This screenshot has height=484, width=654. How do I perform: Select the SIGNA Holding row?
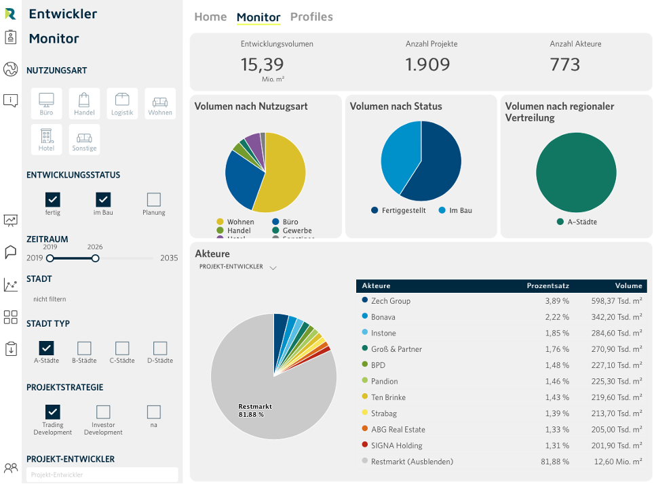pos(502,445)
